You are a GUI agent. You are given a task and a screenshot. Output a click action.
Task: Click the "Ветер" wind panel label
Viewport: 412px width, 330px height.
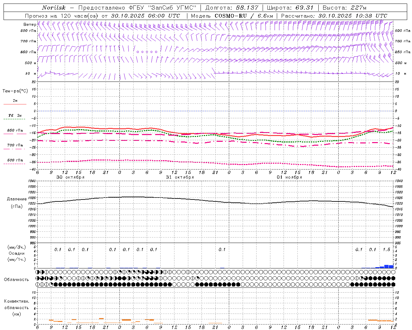30,24
